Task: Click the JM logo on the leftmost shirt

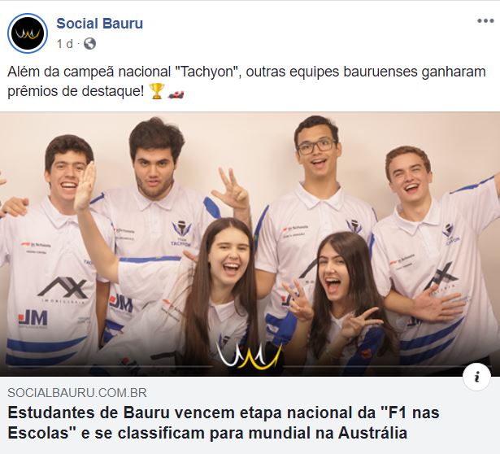Action: coord(33,319)
